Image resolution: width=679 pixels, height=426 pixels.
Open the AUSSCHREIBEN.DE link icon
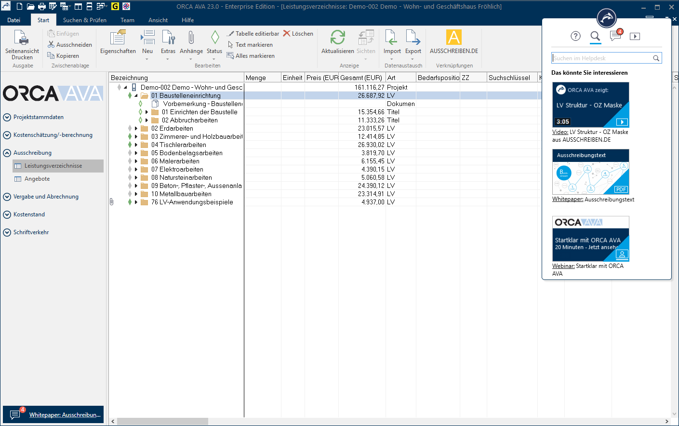pos(453,38)
